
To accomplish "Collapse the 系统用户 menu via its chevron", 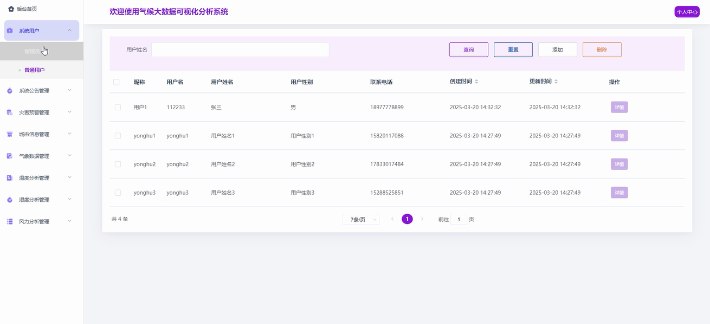I will (69, 30).
